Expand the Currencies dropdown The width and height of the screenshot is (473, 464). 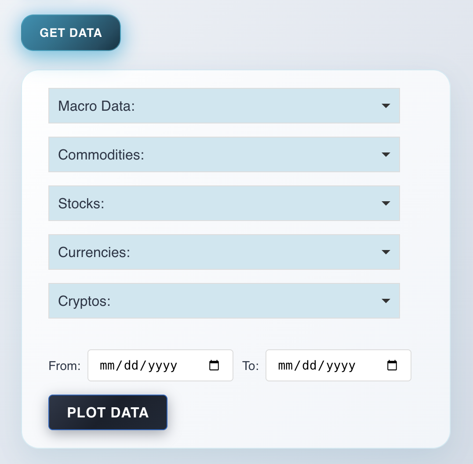[224, 252]
